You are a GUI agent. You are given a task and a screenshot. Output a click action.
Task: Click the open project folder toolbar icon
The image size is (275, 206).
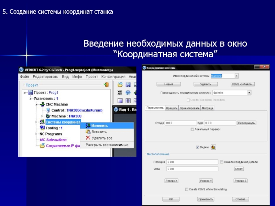(120, 85)
